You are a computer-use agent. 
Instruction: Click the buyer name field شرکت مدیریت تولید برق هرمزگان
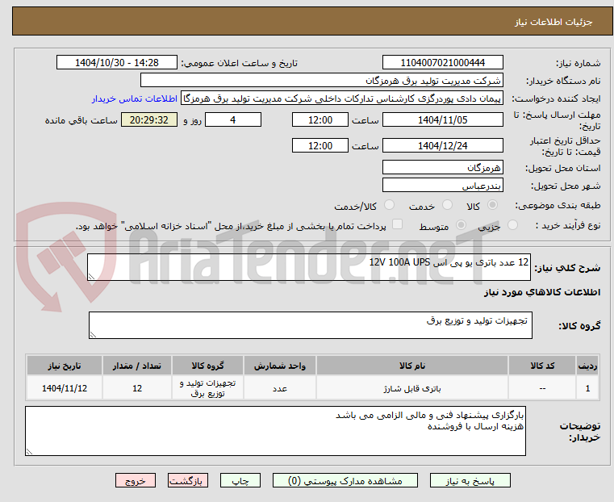coord(321,81)
